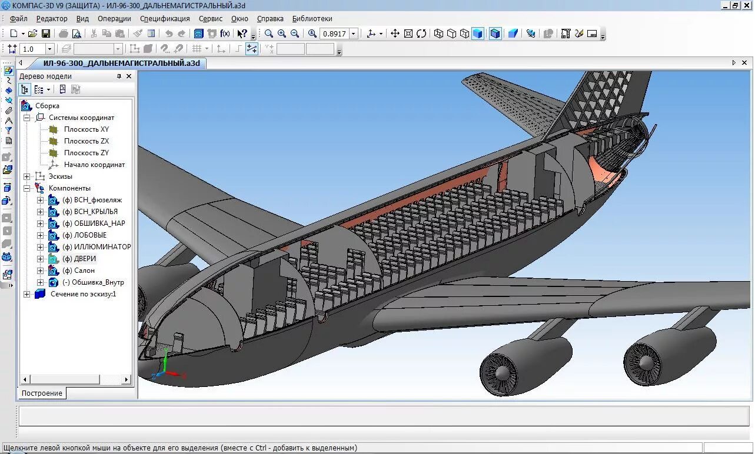This screenshot has height=454, width=755.
Task: Select Плоскость ZX in the tree
Action: click(87, 141)
